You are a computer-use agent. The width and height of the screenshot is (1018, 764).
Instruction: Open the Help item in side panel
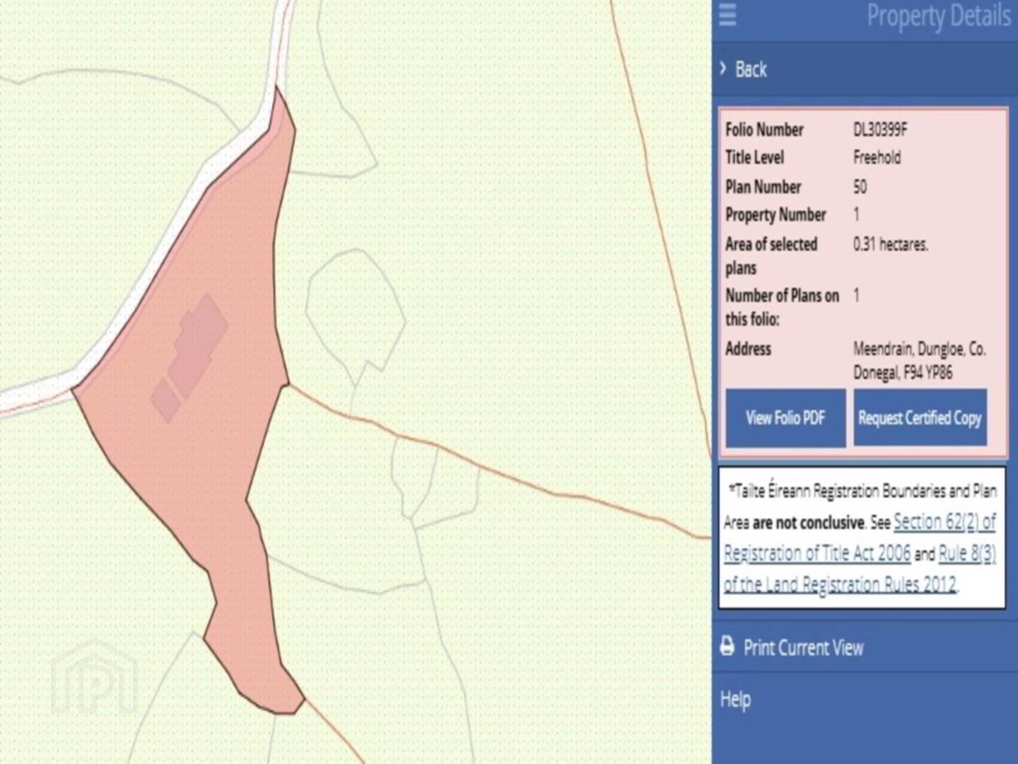tap(735, 700)
